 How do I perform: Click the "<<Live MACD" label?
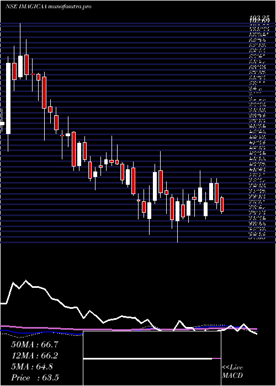[x=232, y=372]
